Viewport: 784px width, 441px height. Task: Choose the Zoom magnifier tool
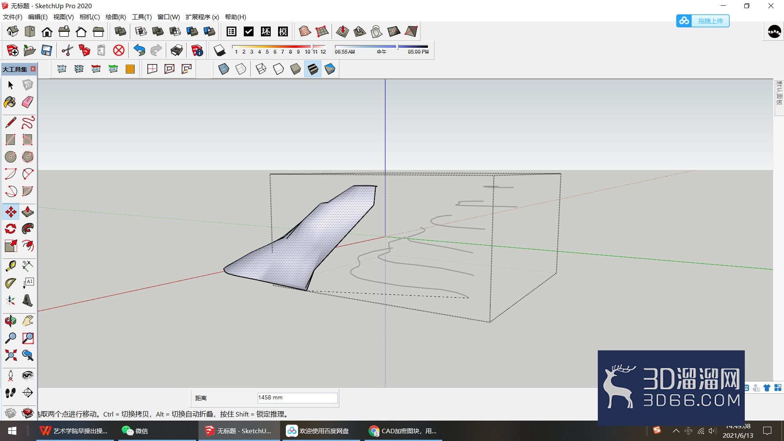click(x=11, y=338)
